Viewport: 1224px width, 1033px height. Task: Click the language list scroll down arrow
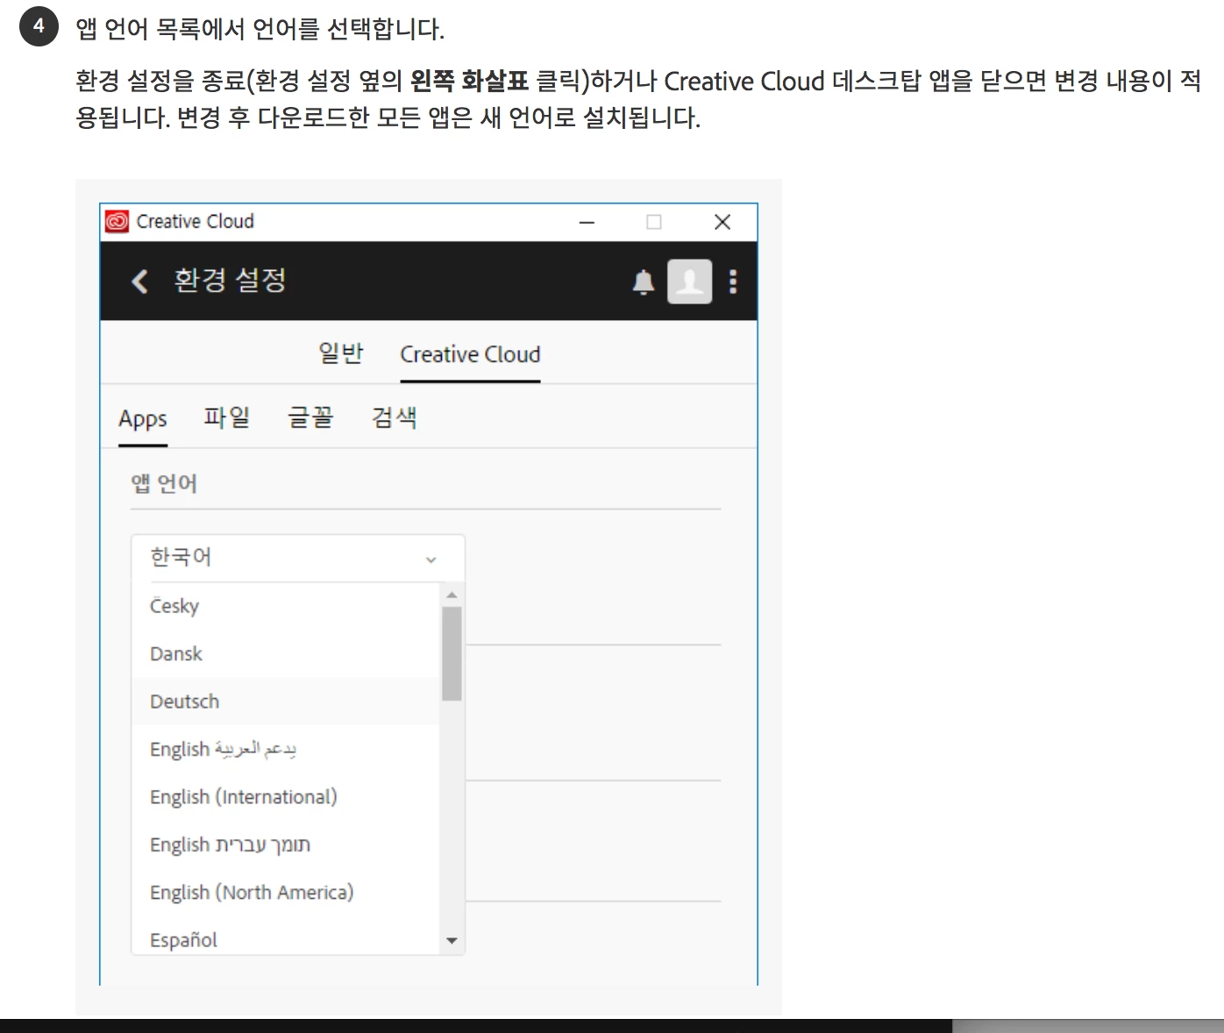452,941
